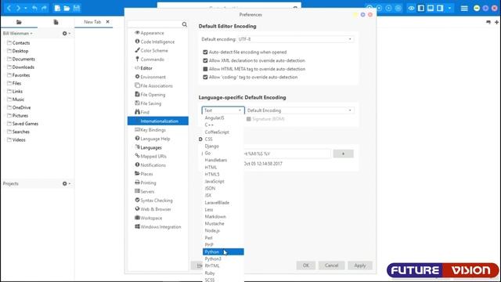Add a new tab with plus icon

click(496, 22)
